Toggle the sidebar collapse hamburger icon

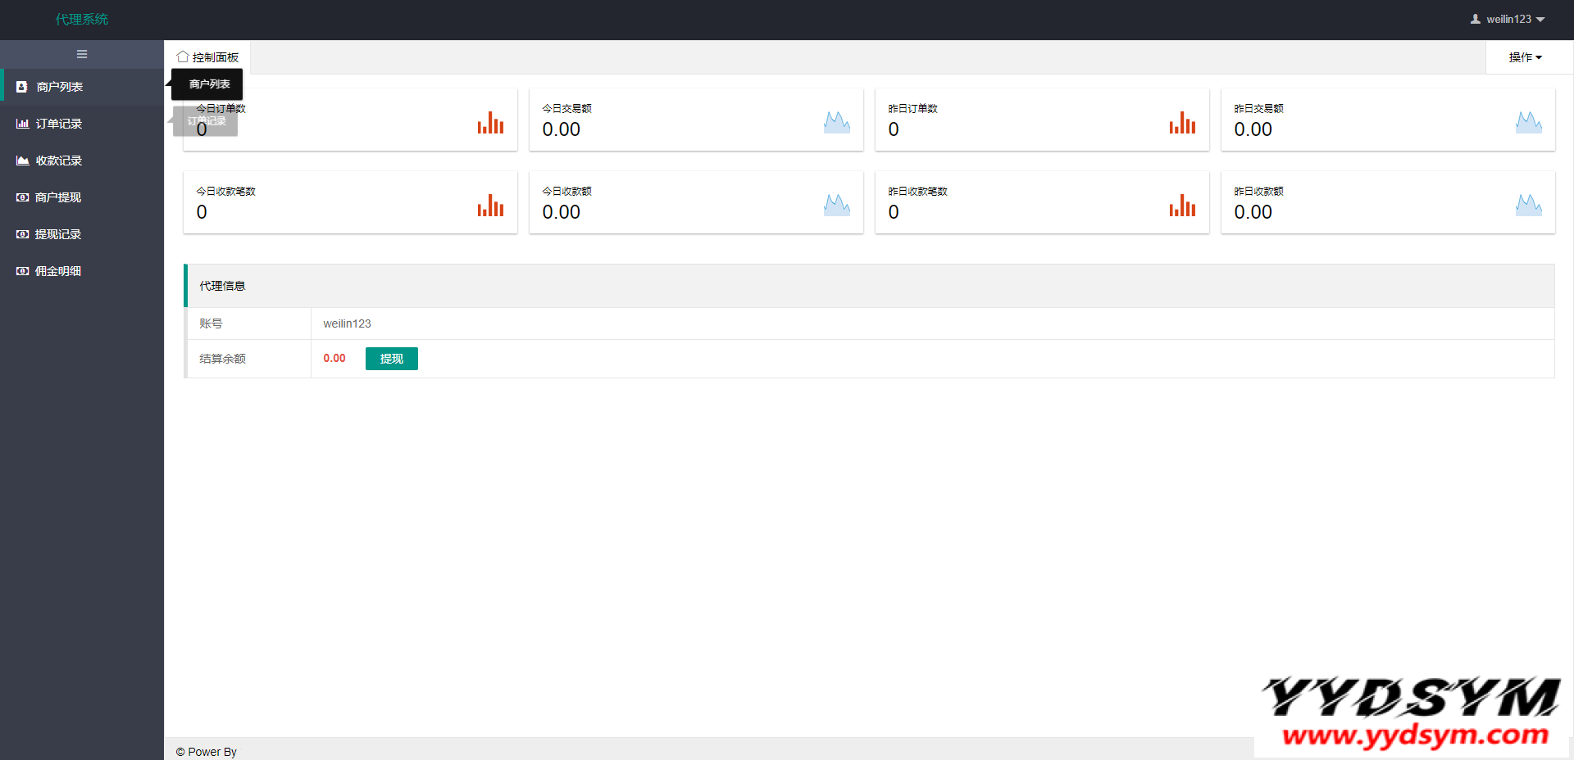click(82, 54)
